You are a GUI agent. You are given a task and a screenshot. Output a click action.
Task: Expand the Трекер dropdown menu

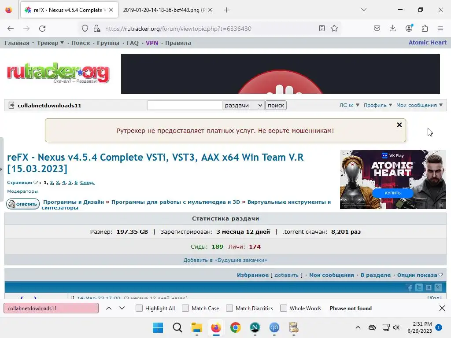(x=50, y=43)
